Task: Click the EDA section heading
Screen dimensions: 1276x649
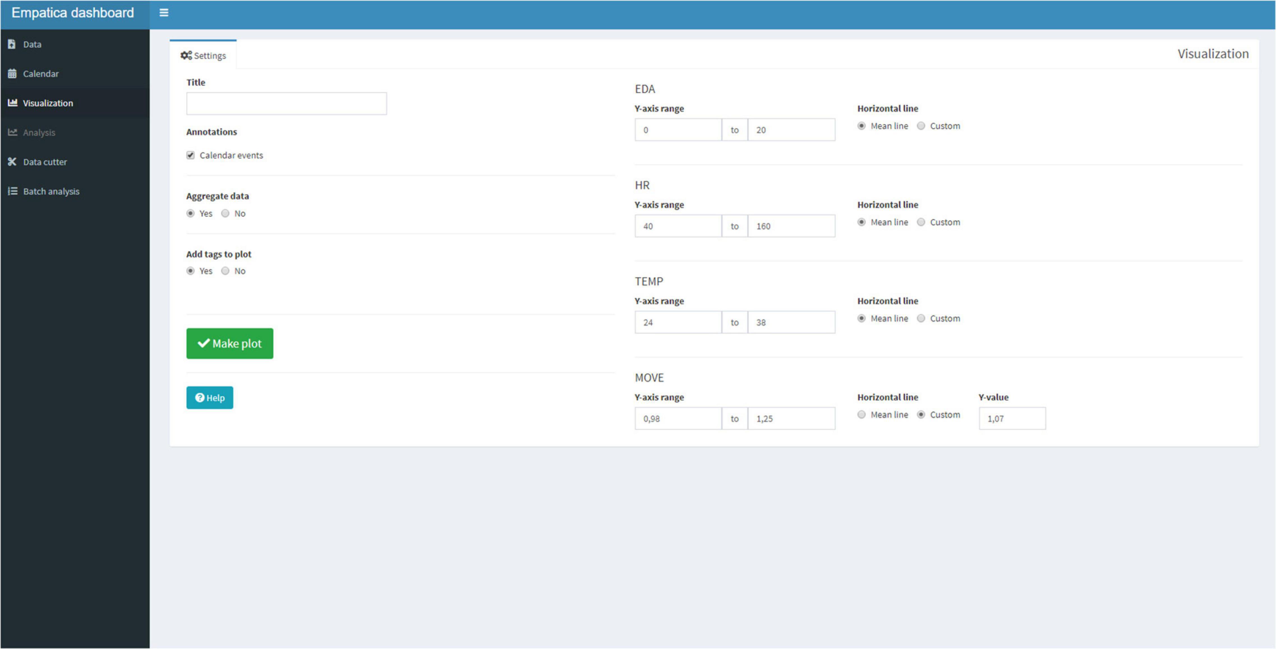Action: (x=645, y=89)
